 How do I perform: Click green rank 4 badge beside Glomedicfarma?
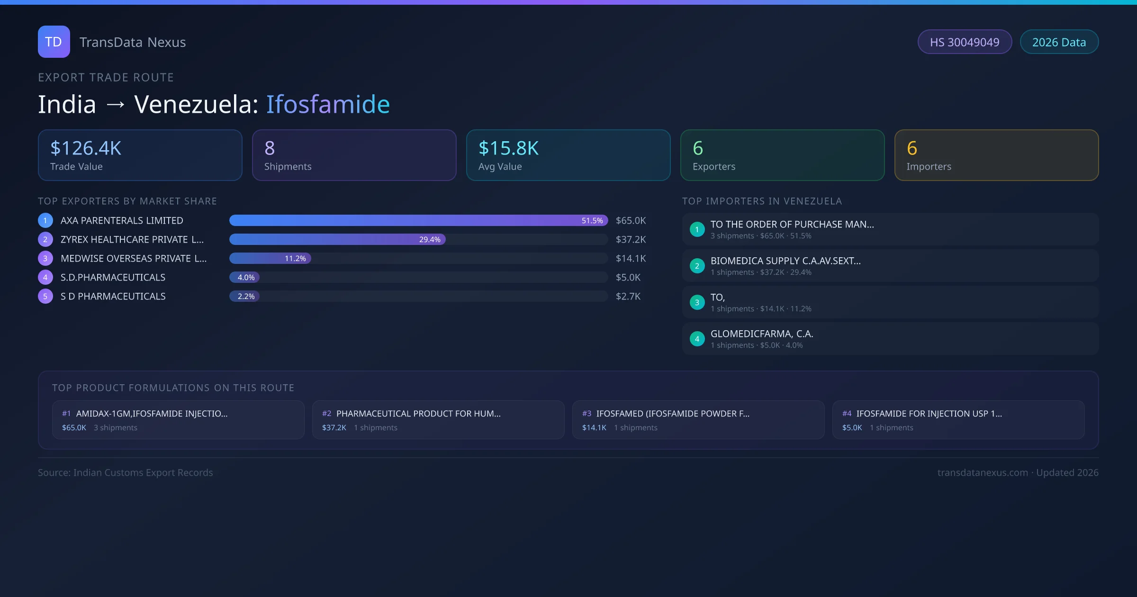tap(697, 339)
